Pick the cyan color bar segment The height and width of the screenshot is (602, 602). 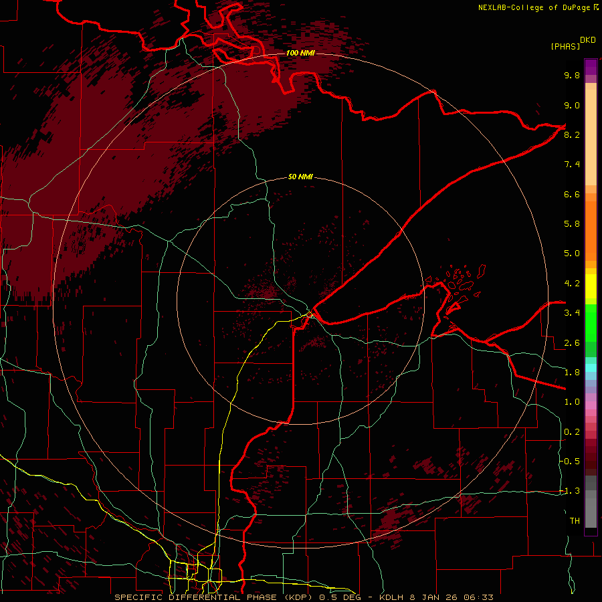pyautogui.click(x=591, y=367)
